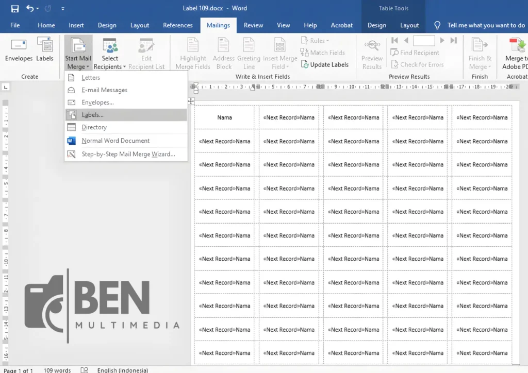Open the Labels creation tool

coord(45,50)
